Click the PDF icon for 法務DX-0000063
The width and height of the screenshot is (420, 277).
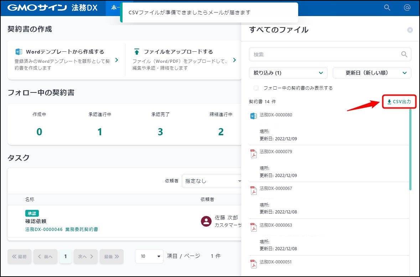click(x=253, y=227)
